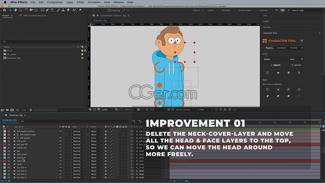Click the red label swatch of head layer
The height and width of the screenshot is (183, 325).
[x=4, y=161]
